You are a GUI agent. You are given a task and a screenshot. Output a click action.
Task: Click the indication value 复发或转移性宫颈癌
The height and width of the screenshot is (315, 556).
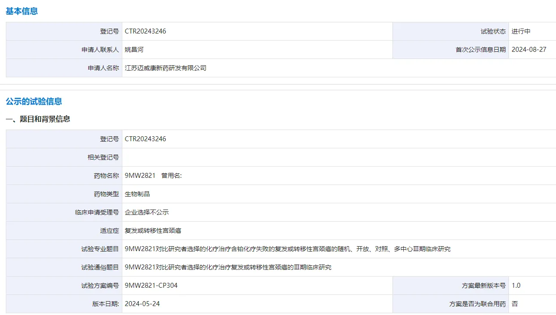[x=153, y=231]
